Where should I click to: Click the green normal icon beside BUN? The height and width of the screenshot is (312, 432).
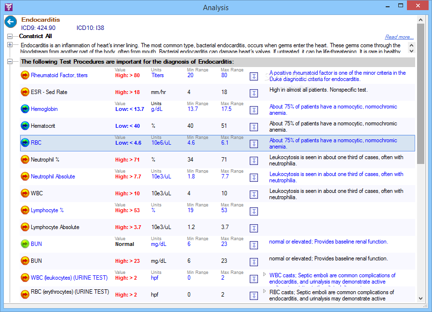[x=25, y=244]
